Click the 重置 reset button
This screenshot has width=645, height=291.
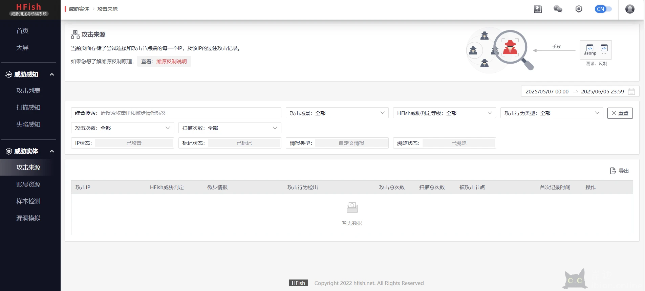620,113
